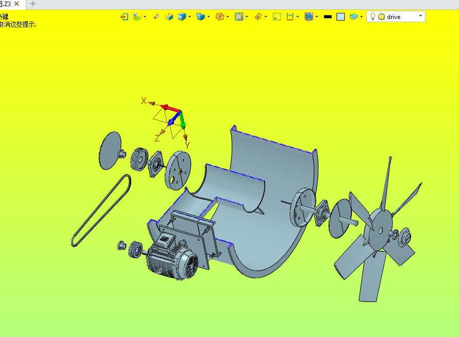
Task: Click the red crosshair target icon
Action: click(x=258, y=16)
